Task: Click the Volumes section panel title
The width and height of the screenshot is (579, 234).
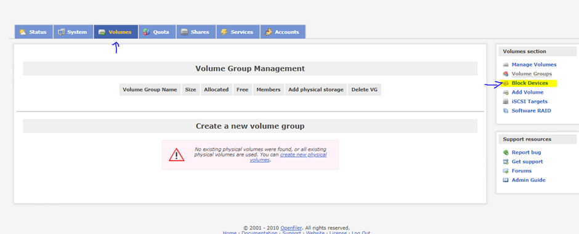Action: pyautogui.click(x=524, y=51)
